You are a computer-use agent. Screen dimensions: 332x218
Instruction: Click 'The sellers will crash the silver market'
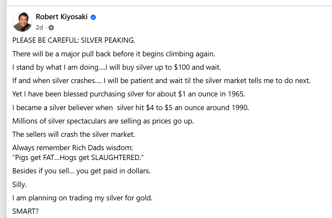coord(73,134)
